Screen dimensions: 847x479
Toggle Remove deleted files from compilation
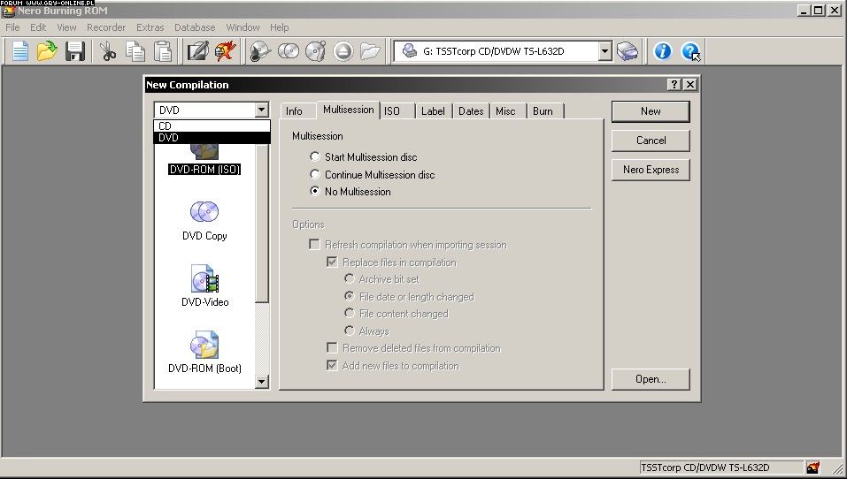pyautogui.click(x=414, y=348)
